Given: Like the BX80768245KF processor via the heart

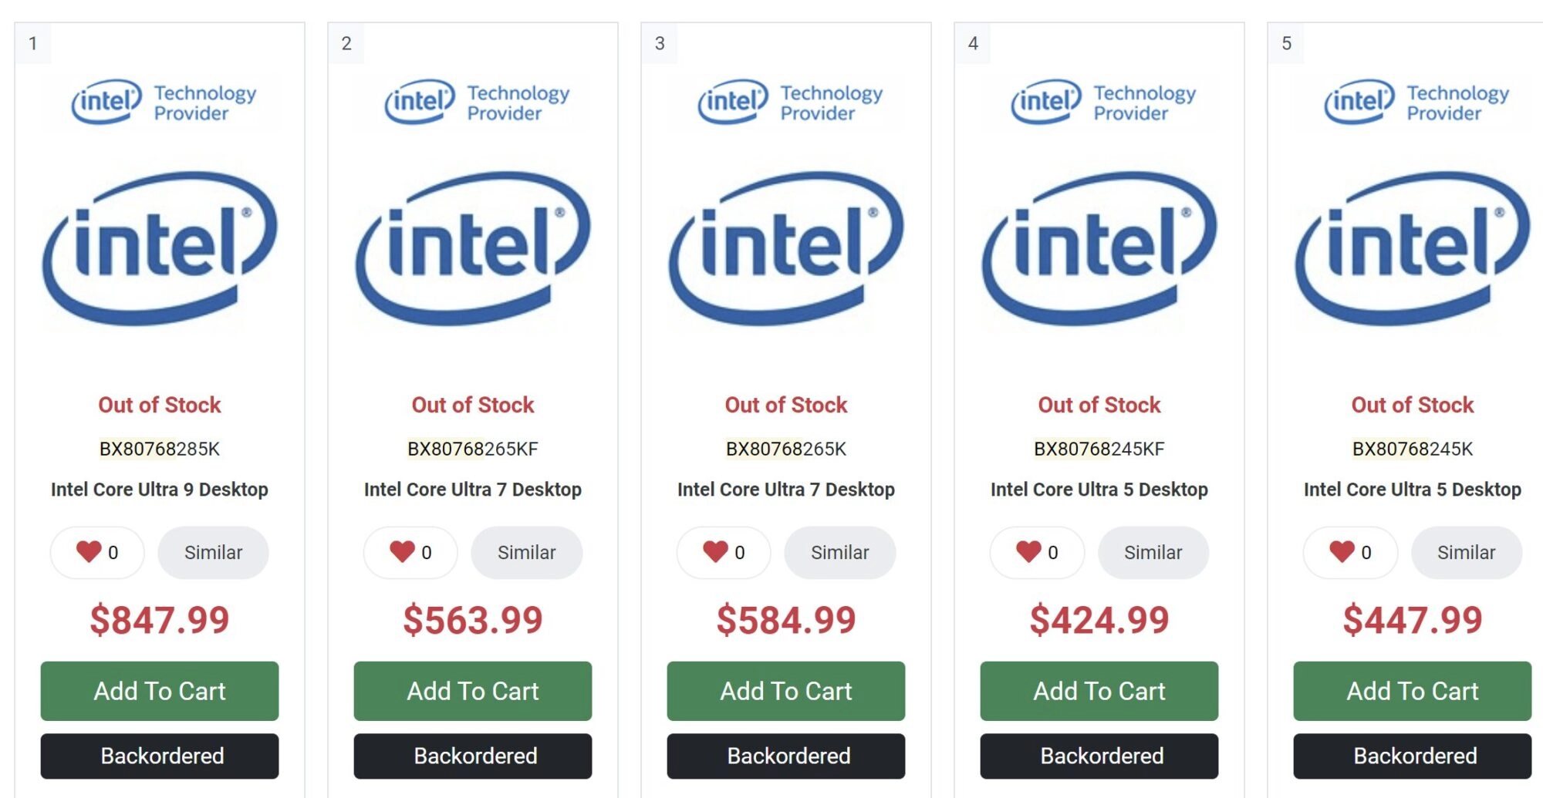Looking at the screenshot, I should pos(1028,551).
